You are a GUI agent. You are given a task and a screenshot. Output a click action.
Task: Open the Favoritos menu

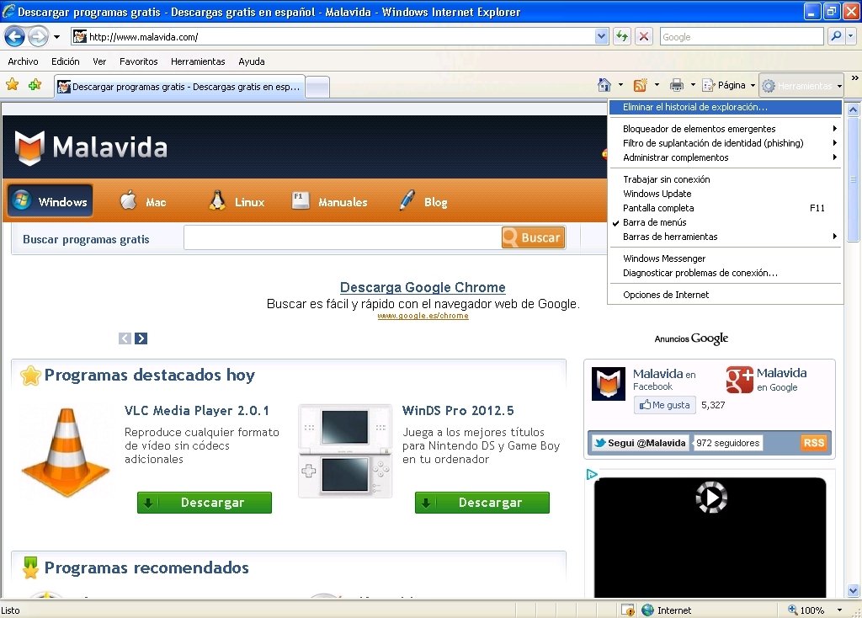coord(139,61)
